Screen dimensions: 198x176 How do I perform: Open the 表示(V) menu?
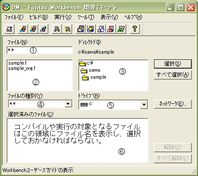pyautogui.click(x=109, y=17)
